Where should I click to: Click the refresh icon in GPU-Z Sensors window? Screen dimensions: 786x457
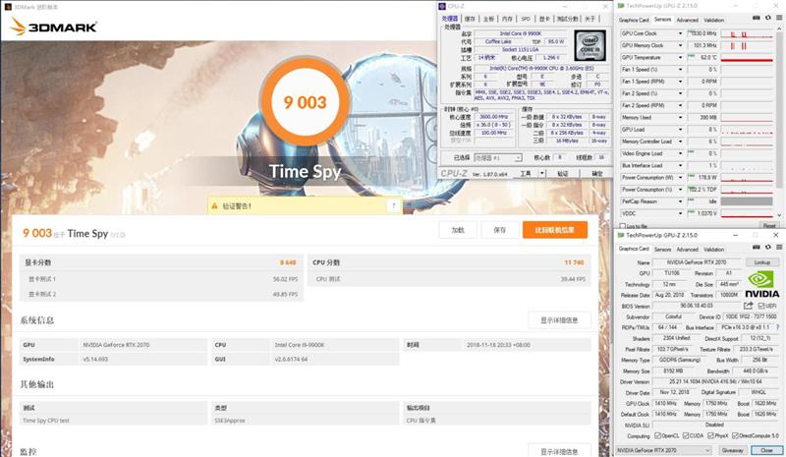pyautogui.click(x=768, y=18)
